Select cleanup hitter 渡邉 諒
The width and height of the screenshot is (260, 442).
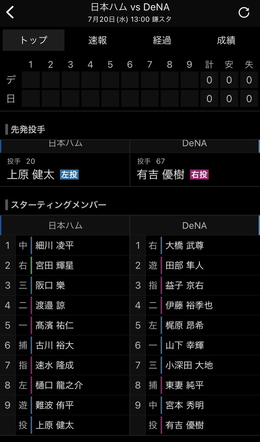(50, 305)
